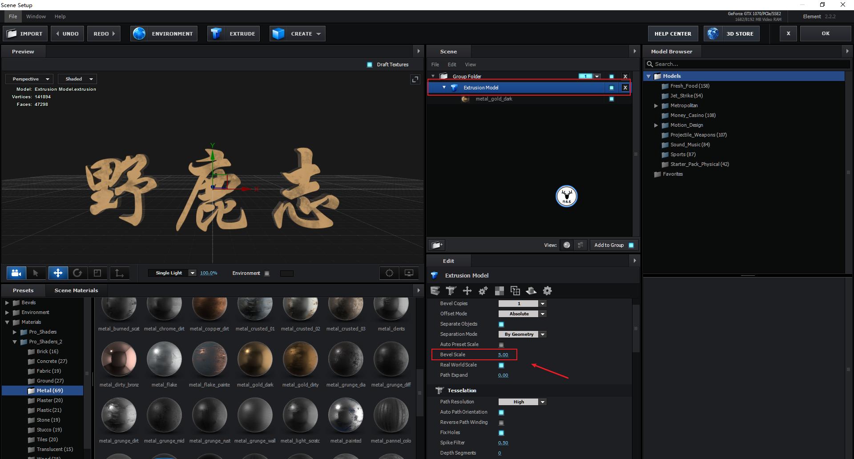Disable the Separate Objects checkbox

tap(501, 324)
